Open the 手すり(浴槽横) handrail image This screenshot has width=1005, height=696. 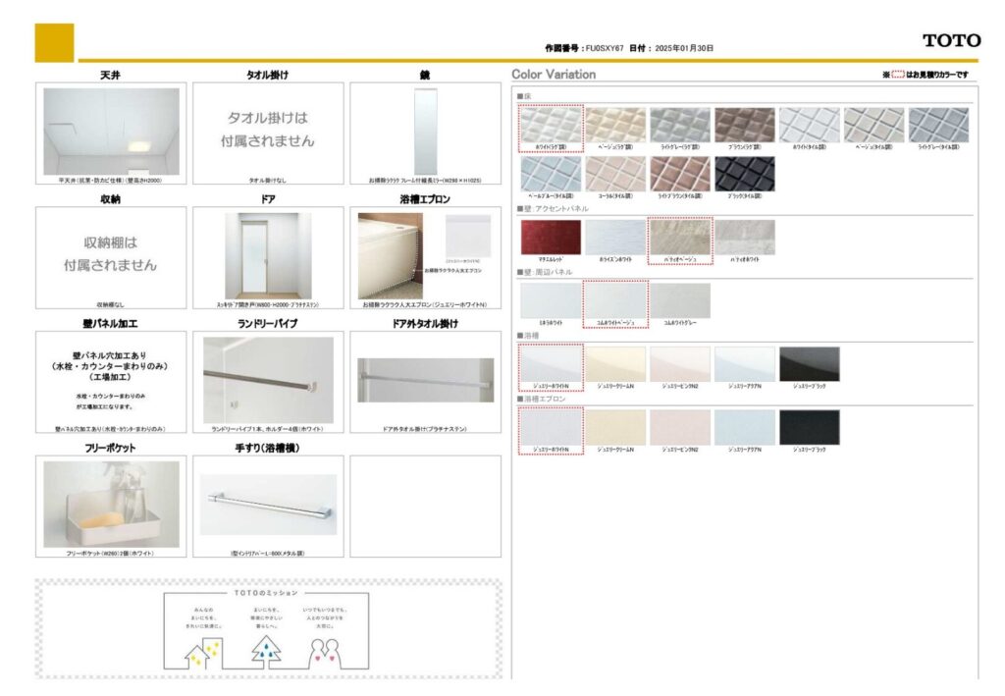(x=268, y=504)
